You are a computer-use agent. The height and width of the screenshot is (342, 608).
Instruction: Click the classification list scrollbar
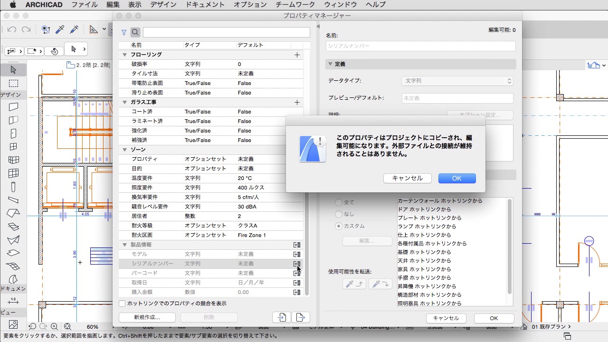(x=510, y=247)
